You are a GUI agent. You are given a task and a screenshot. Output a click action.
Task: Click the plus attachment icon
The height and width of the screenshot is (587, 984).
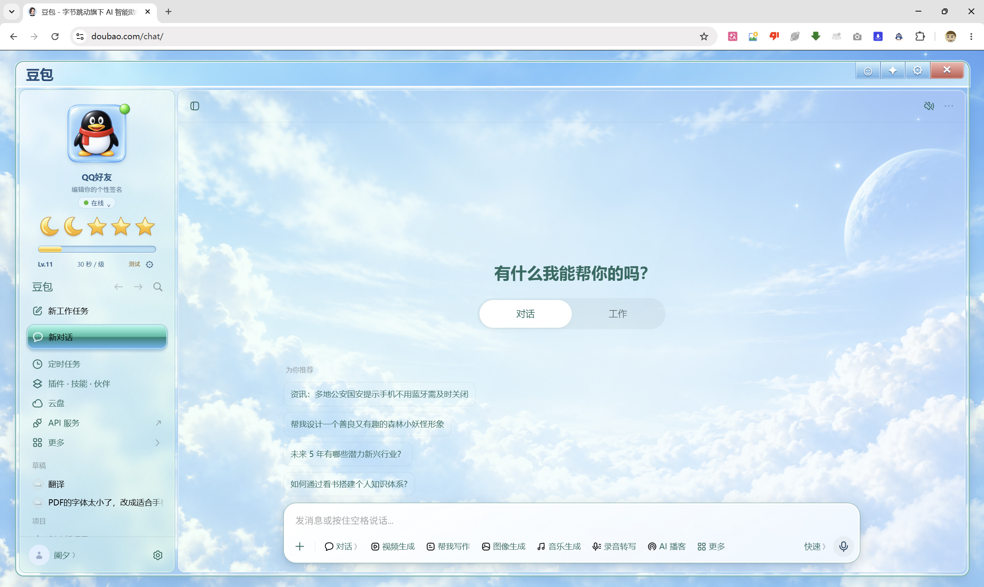point(300,546)
